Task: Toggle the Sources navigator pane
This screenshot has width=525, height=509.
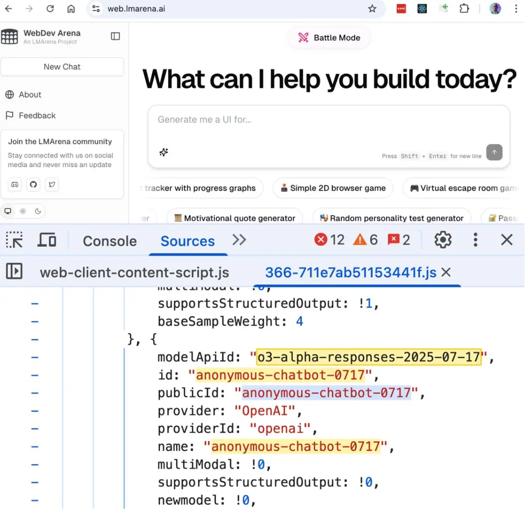Action: (14, 271)
